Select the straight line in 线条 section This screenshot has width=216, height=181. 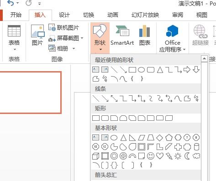(x=96, y=98)
